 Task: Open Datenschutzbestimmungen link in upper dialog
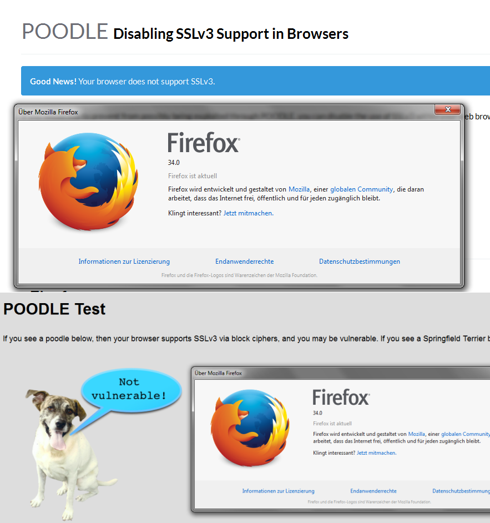[x=360, y=261]
